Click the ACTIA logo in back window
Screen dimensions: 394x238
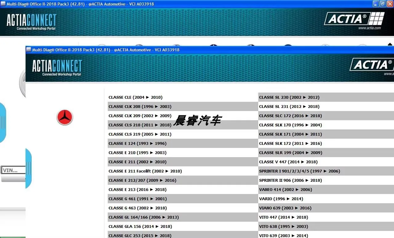coord(354,21)
